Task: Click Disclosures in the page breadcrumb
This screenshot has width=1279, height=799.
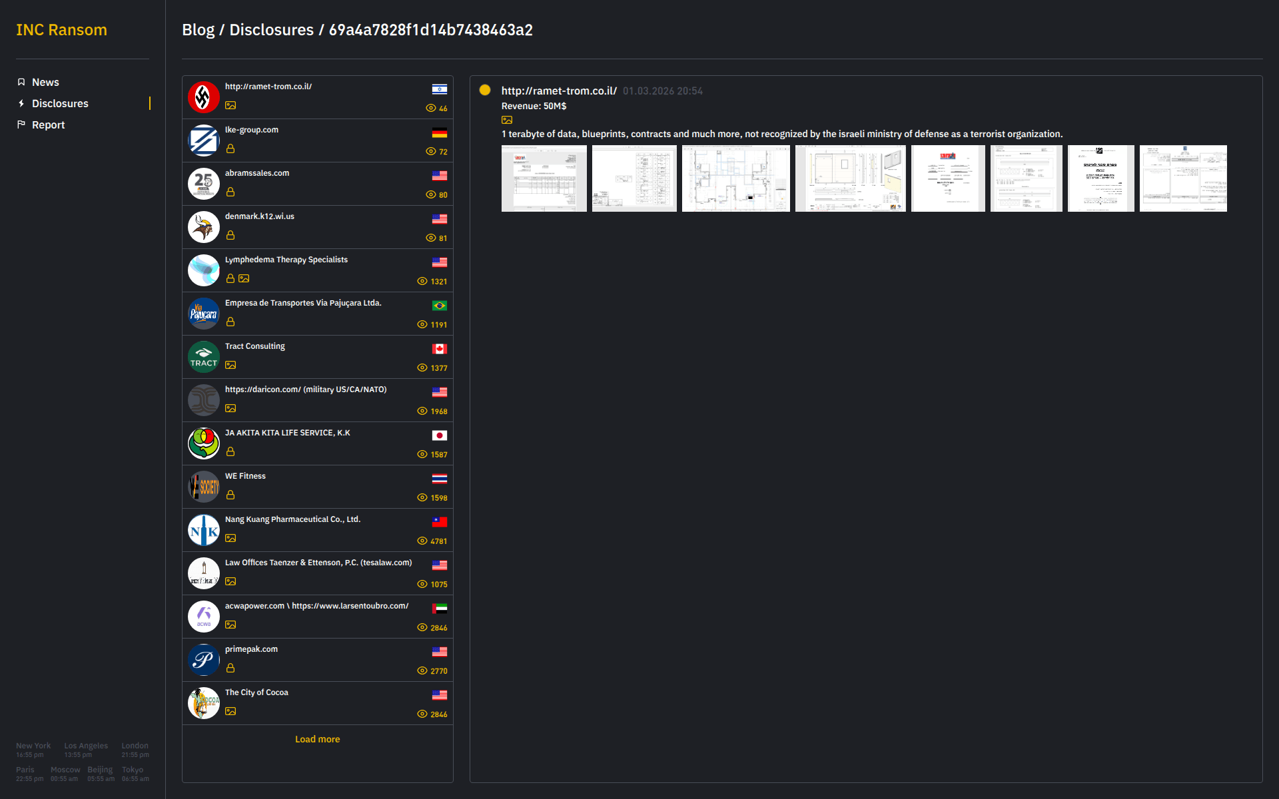Action: tap(271, 30)
